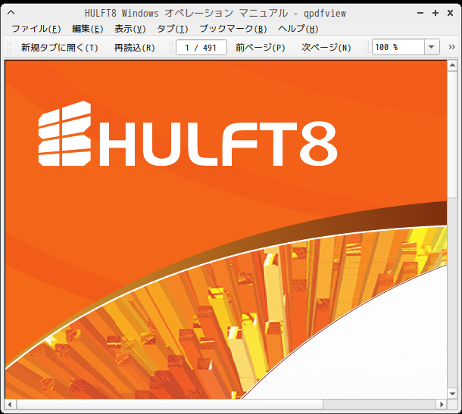This screenshot has height=414, width=462.
Task: Open the ブックマーク(B) menu
Action: pyautogui.click(x=233, y=29)
